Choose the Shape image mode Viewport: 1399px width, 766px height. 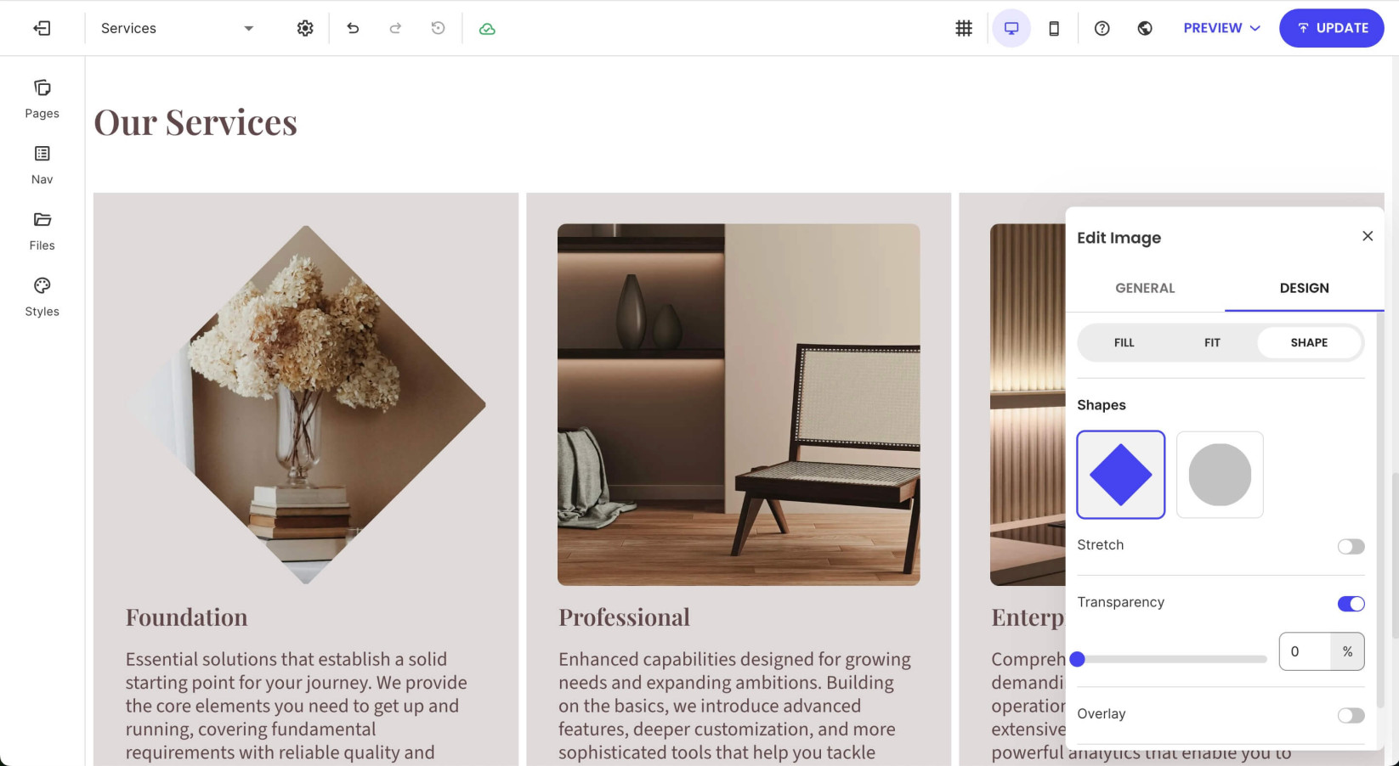1309,342
